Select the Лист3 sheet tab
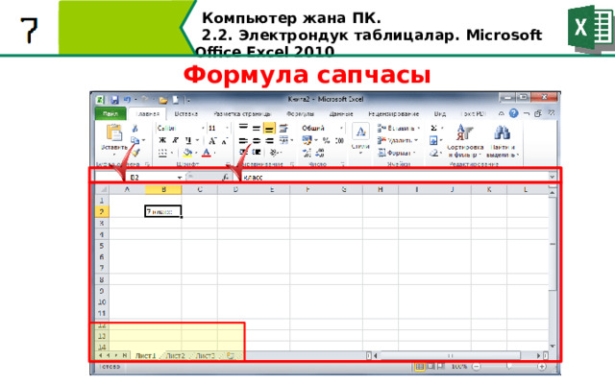615x384 pixels. [205, 356]
